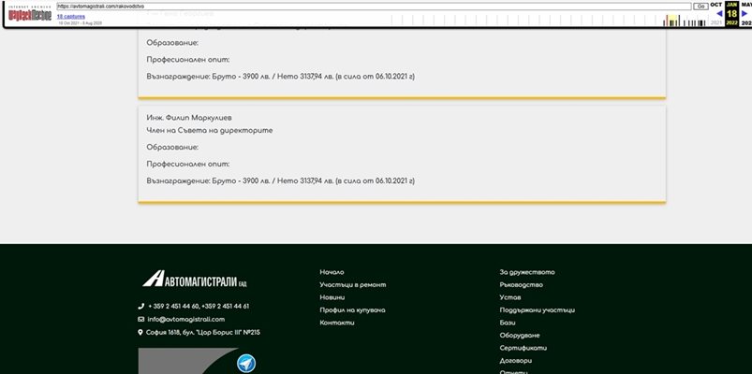Click Възнаграждение line in Маркулиев card
Viewport: 752px width, 374px height.
281,180
